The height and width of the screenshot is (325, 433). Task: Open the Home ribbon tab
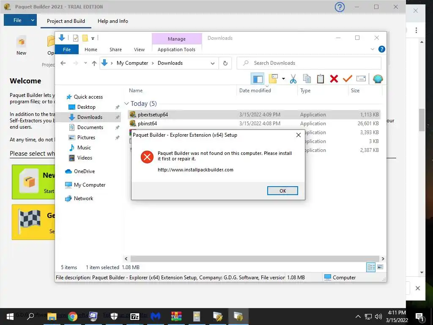tap(91, 50)
